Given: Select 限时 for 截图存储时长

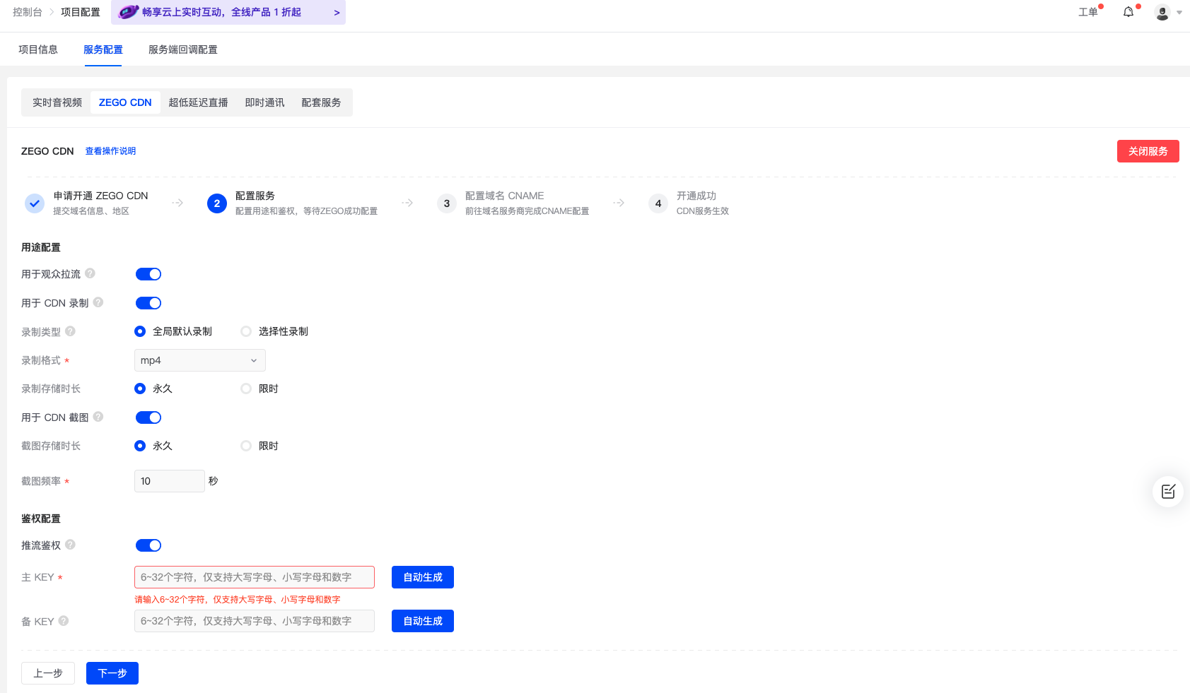Looking at the screenshot, I should (246, 446).
